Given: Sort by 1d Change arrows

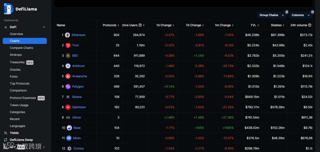Looking at the screenshot, I should 173,25.
